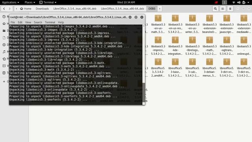
Task: Open terminal File menu
Action: click(13, 22)
